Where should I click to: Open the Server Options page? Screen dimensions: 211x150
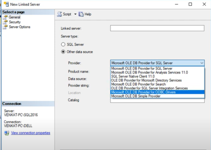[20, 27]
